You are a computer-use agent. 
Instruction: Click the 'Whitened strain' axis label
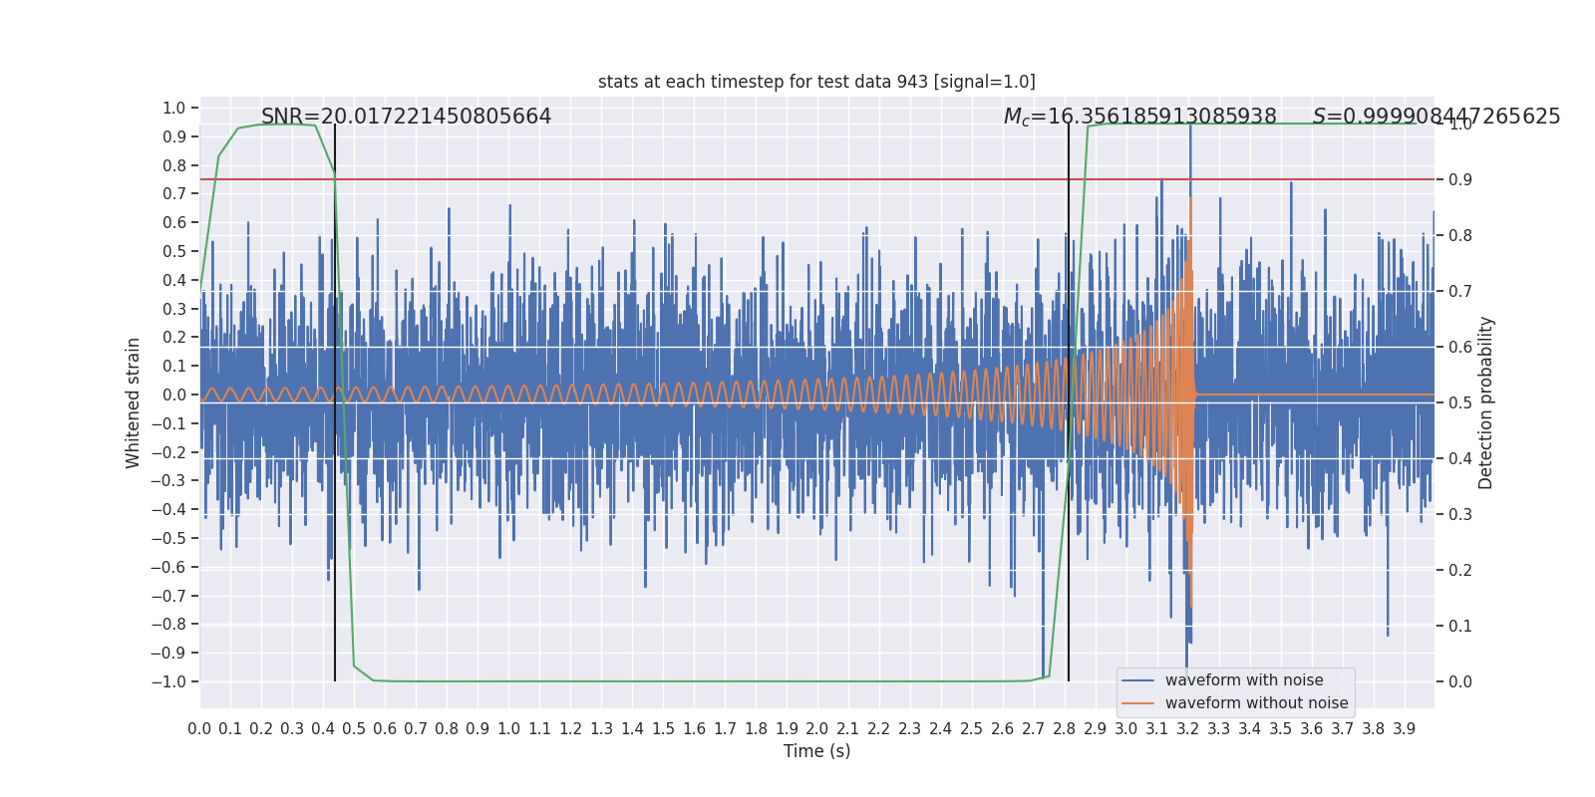click(x=134, y=402)
